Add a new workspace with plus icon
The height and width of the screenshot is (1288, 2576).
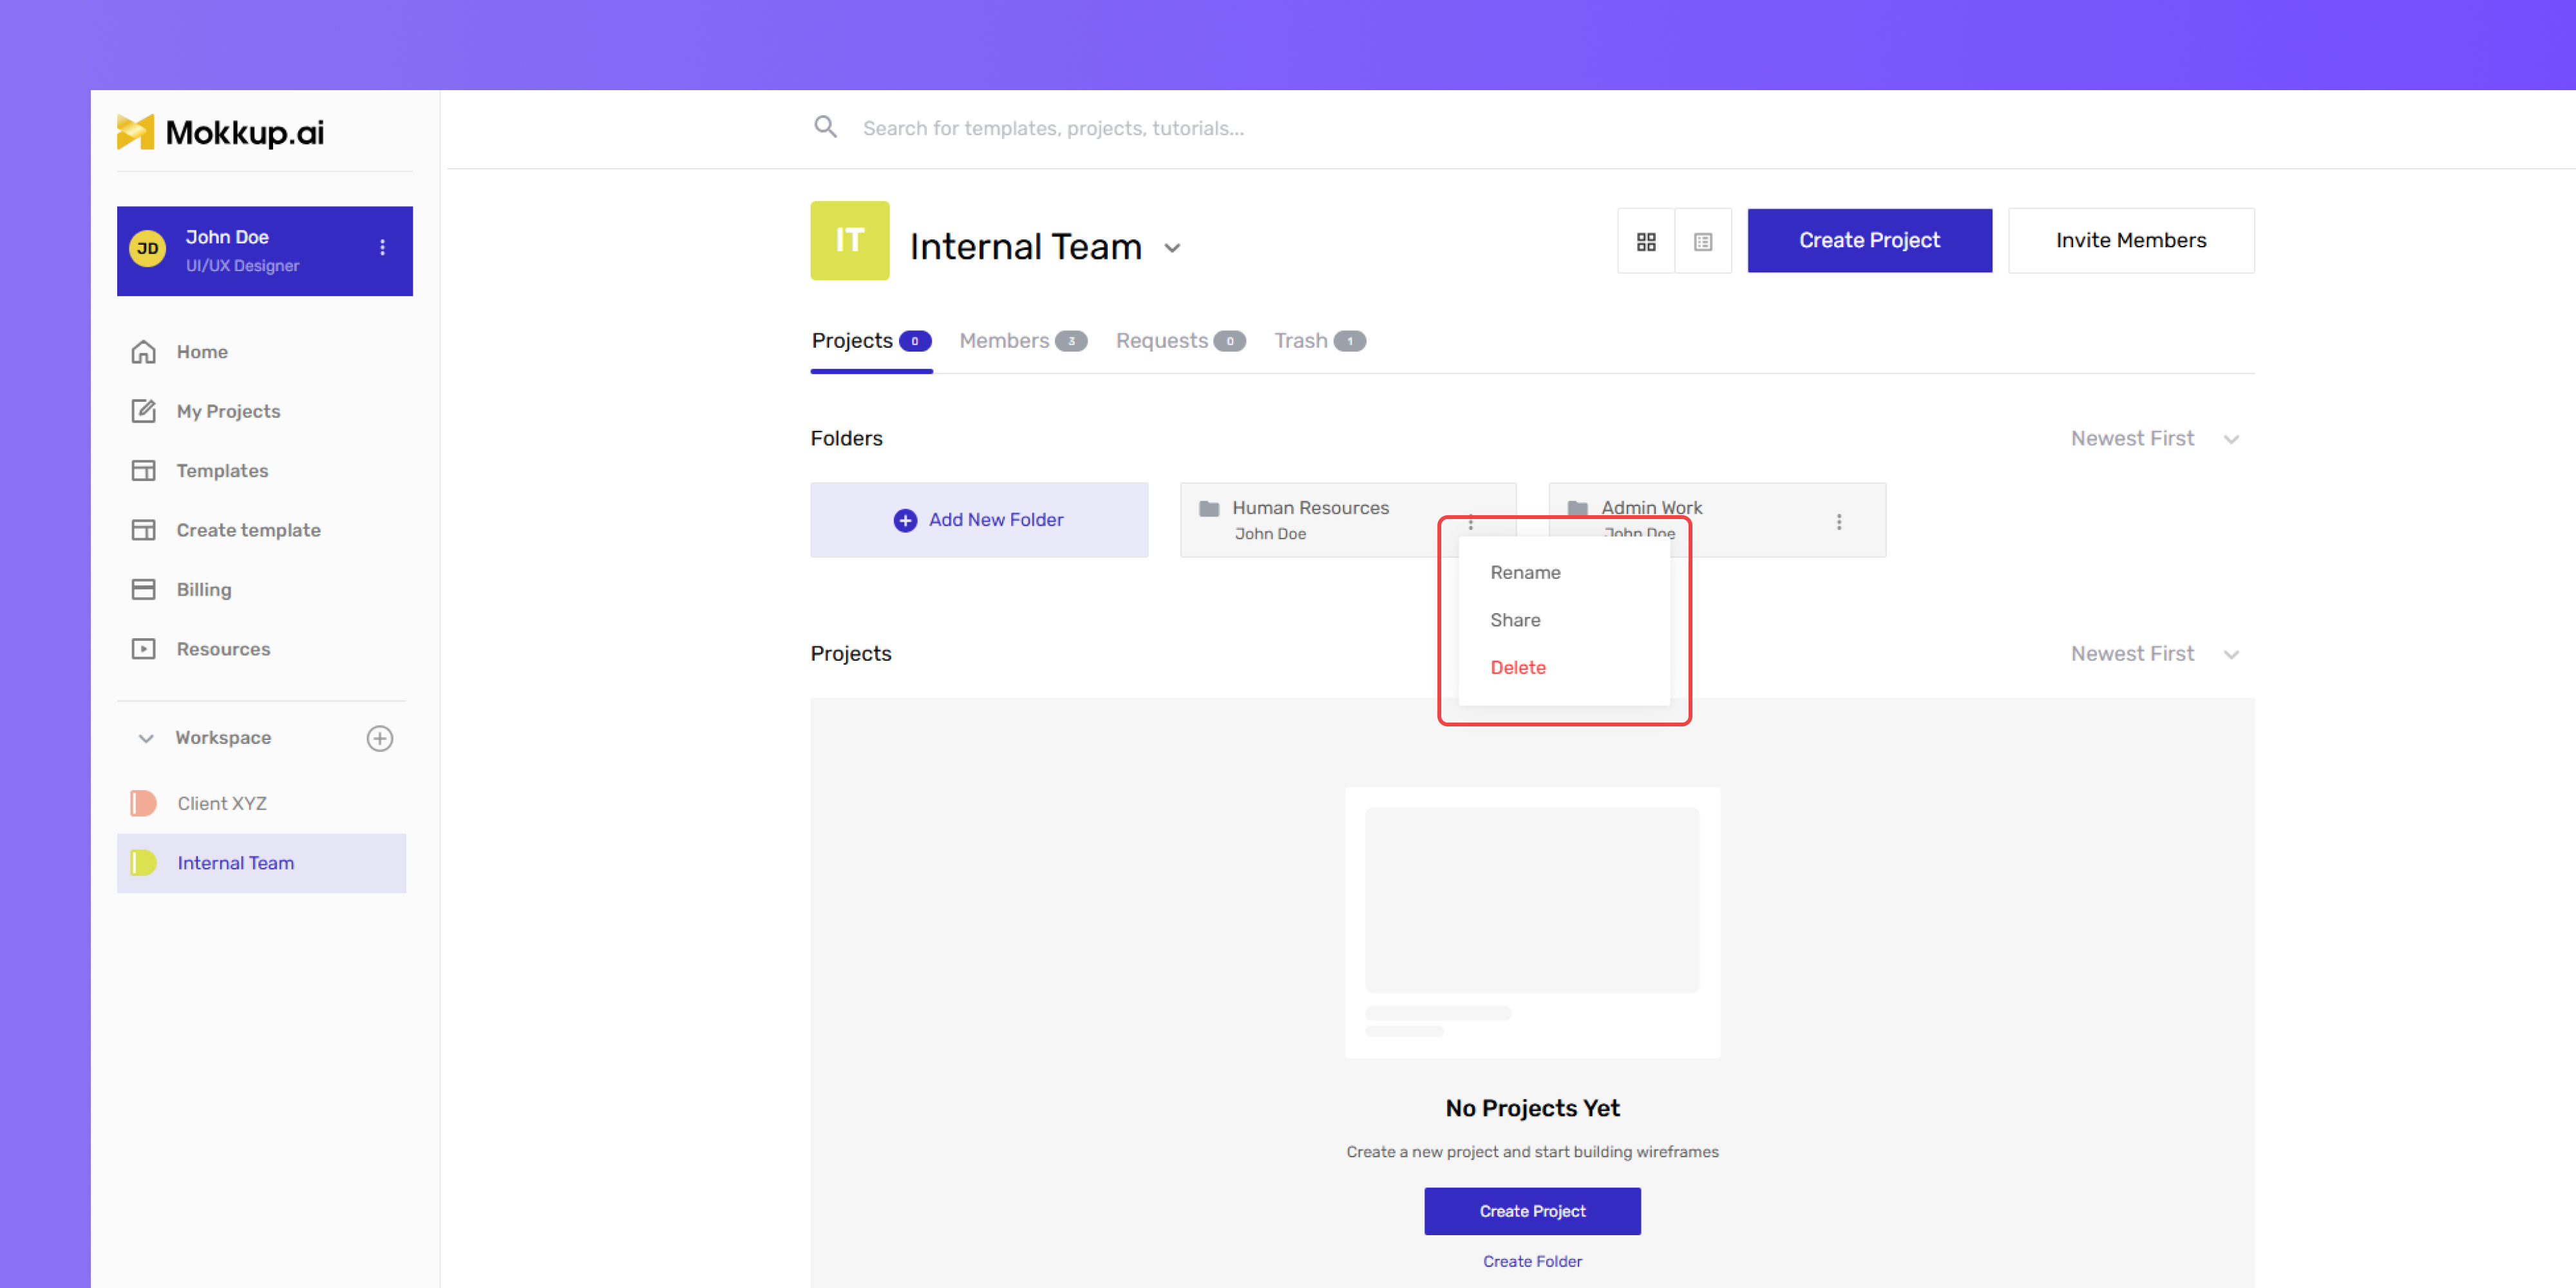(379, 738)
